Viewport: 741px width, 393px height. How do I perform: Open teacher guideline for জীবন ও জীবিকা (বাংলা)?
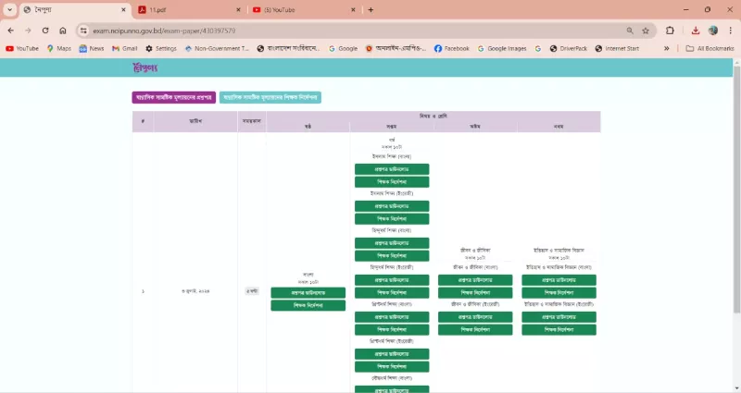pyautogui.click(x=475, y=292)
